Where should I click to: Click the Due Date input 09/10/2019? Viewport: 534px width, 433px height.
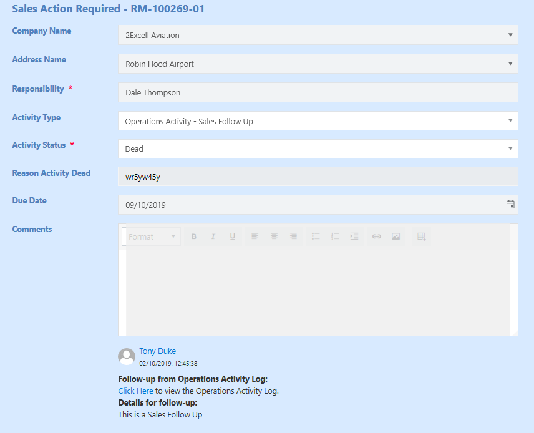[318, 205]
